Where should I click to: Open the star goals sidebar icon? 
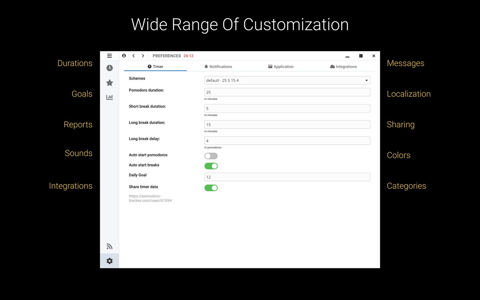point(109,83)
